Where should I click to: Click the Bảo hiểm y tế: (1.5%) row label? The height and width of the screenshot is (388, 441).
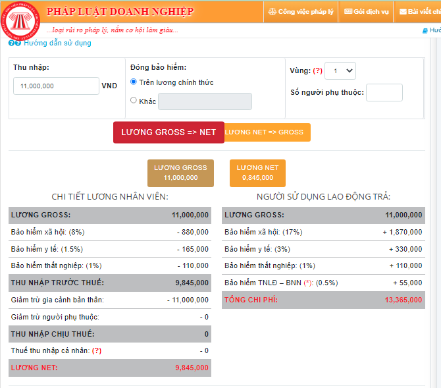tap(47, 249)
